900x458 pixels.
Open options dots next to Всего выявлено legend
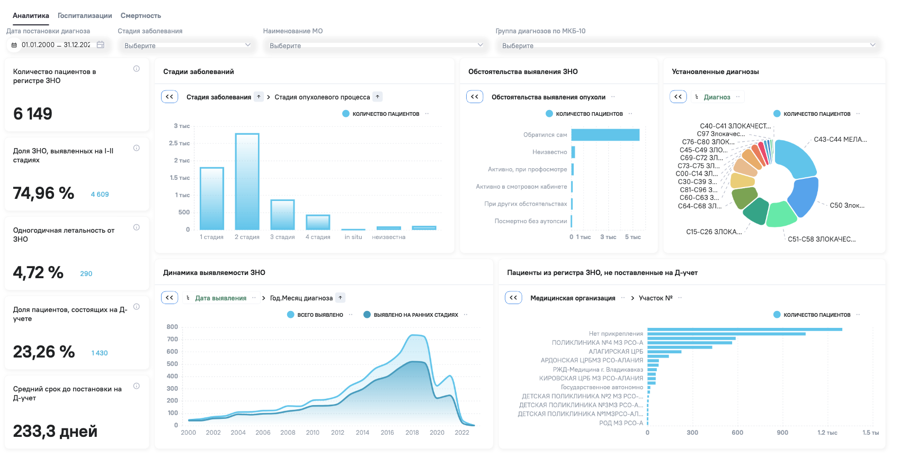tap(351, 315)
